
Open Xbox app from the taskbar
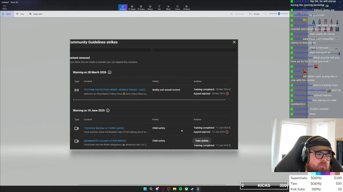click(x=186, y=189)
